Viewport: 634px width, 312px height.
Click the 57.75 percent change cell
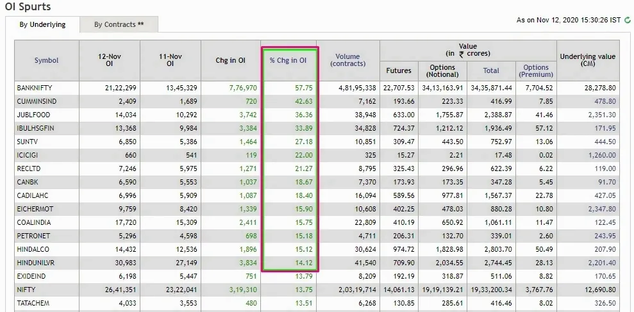[x=304, y=88]
